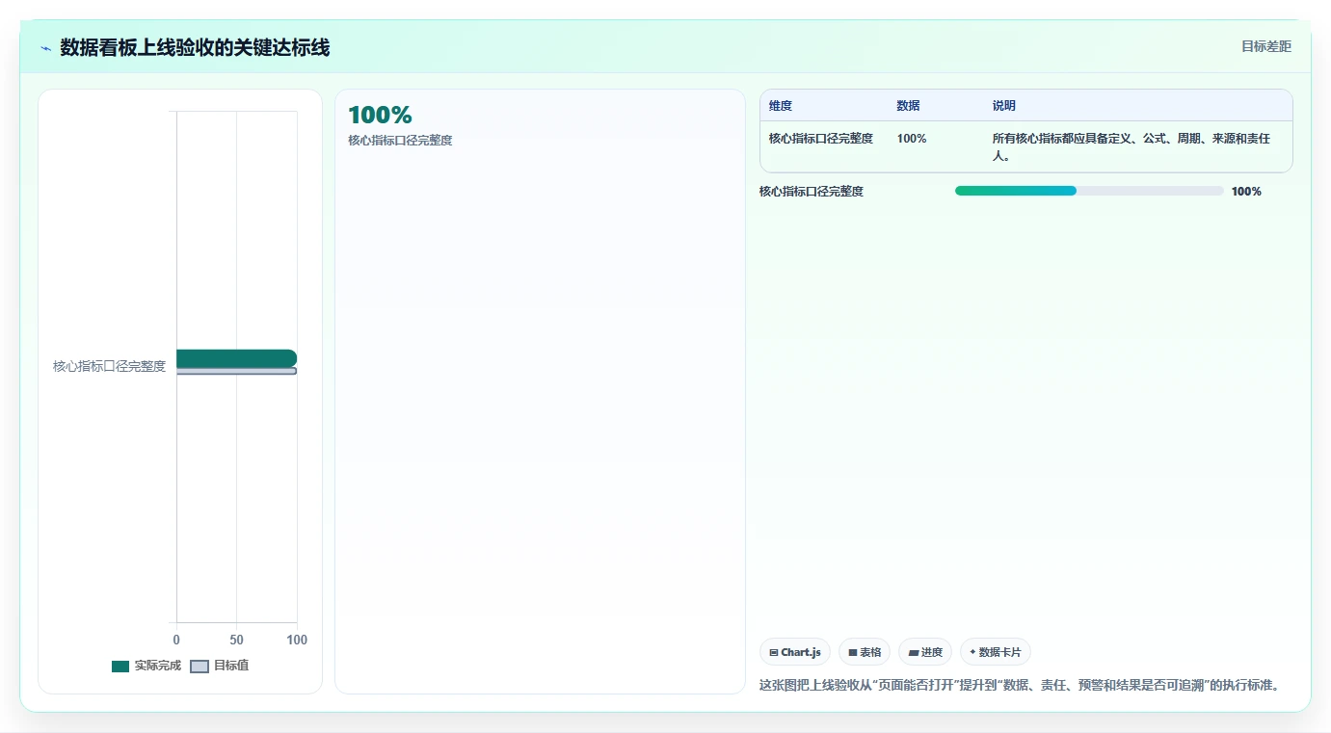Click the 维度 table column header
This screenshot has width=1331, height=733.
(781, 106)
